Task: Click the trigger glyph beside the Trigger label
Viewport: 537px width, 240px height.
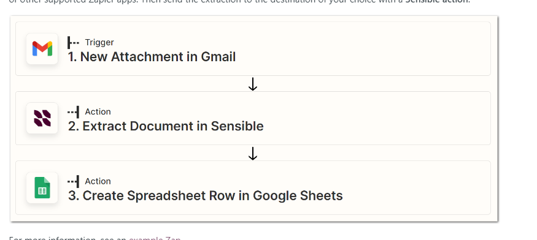Action: (73, 42)
